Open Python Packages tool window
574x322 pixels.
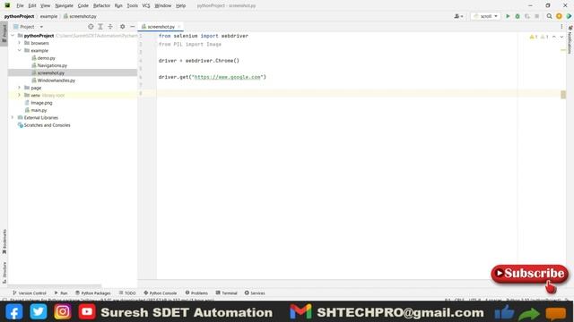tap(92, 293)
